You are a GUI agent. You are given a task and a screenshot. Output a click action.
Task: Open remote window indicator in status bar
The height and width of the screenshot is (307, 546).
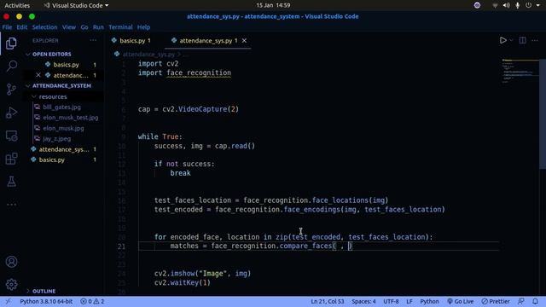[x=8, y=301]
